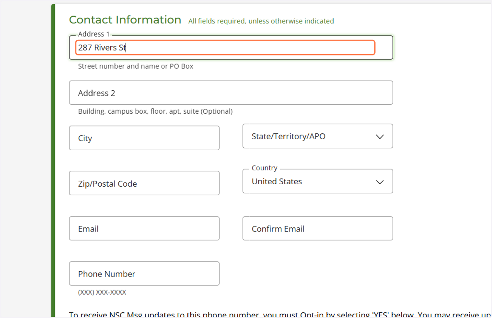Click into the City field
Image resolution: width=492 pixels, height=318 pixels.
click(144, 138)
